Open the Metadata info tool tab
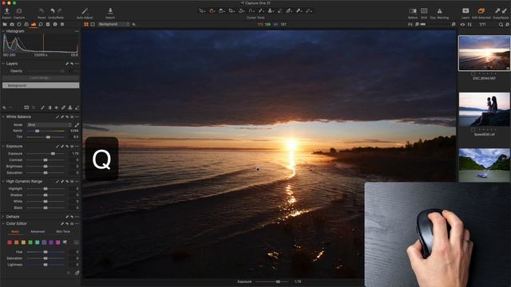The height and width of the screenshot is (287, 511). (55, 25)
